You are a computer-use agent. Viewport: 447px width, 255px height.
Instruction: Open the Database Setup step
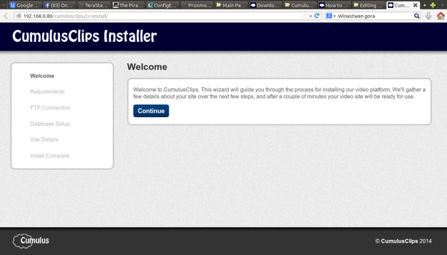pos(50,124)
